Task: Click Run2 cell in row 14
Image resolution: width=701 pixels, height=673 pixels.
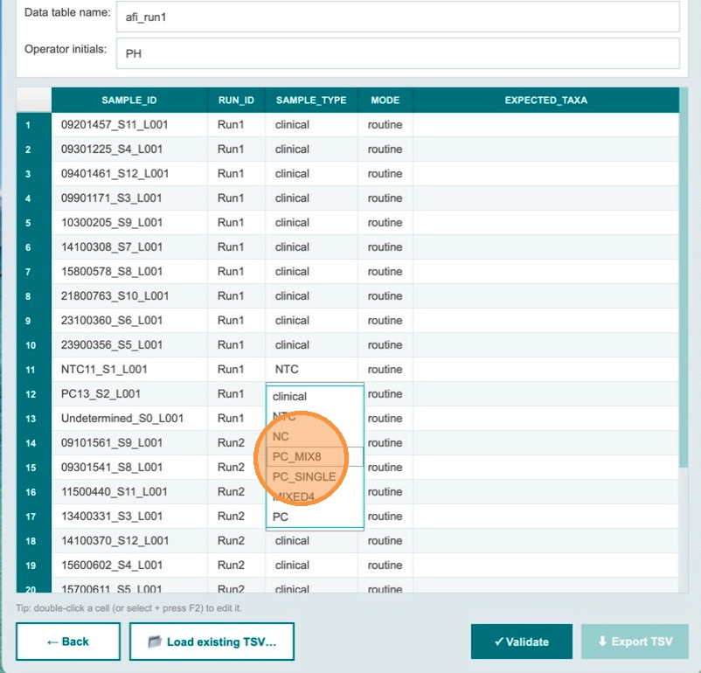Action: [237, 443]
